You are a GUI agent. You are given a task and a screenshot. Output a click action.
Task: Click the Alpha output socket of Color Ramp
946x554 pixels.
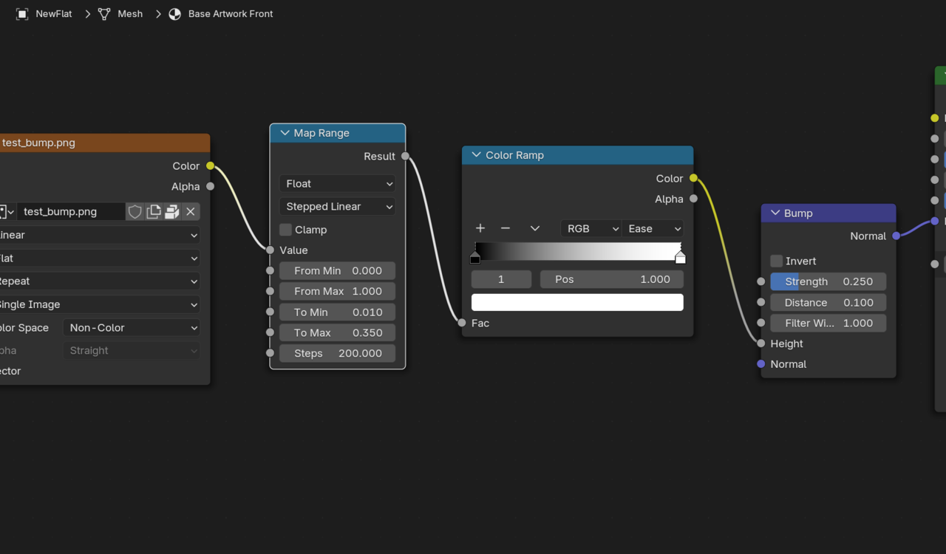click(x=693, y=199)
